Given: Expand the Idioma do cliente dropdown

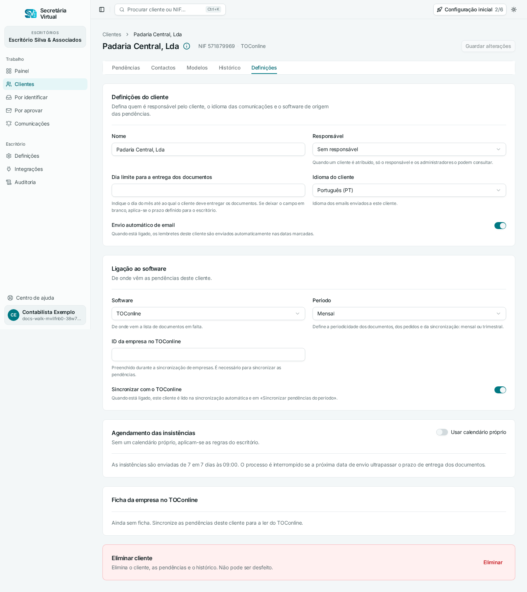Looking at the screenshot, I should pyautogui.click(x=409, y=190).
